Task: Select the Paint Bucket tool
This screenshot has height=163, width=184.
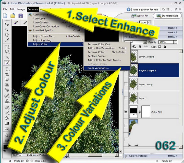Action: 7,118
